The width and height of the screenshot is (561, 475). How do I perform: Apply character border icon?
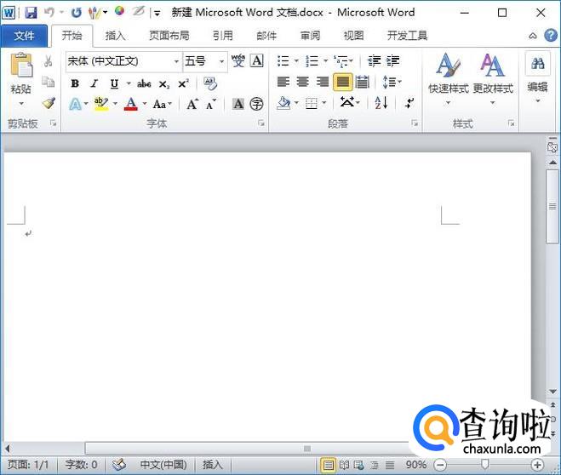click(257, 60)
